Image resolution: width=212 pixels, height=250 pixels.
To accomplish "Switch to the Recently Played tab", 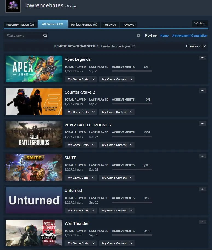I will pos(20,25).
